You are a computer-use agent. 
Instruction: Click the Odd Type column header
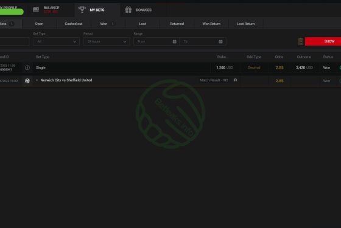[x=254, y=57]
